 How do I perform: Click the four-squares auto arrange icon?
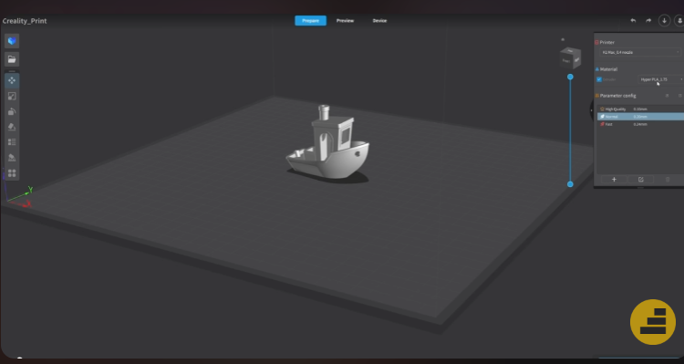[12, 173]
